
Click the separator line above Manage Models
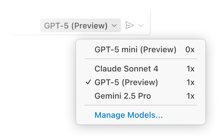click(141, 105)
